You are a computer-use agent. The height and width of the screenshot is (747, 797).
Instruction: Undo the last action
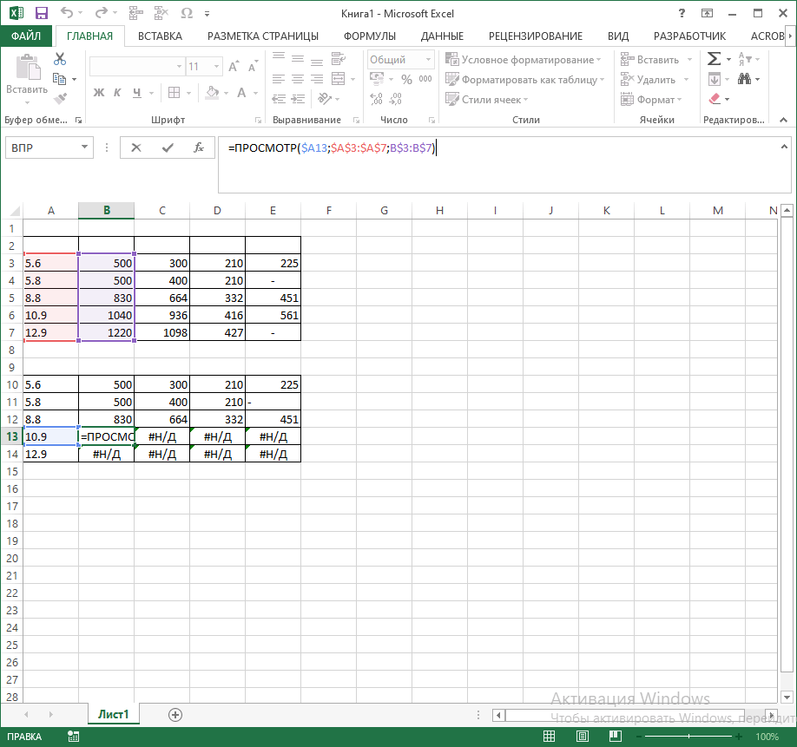click(x=67, y=13)
